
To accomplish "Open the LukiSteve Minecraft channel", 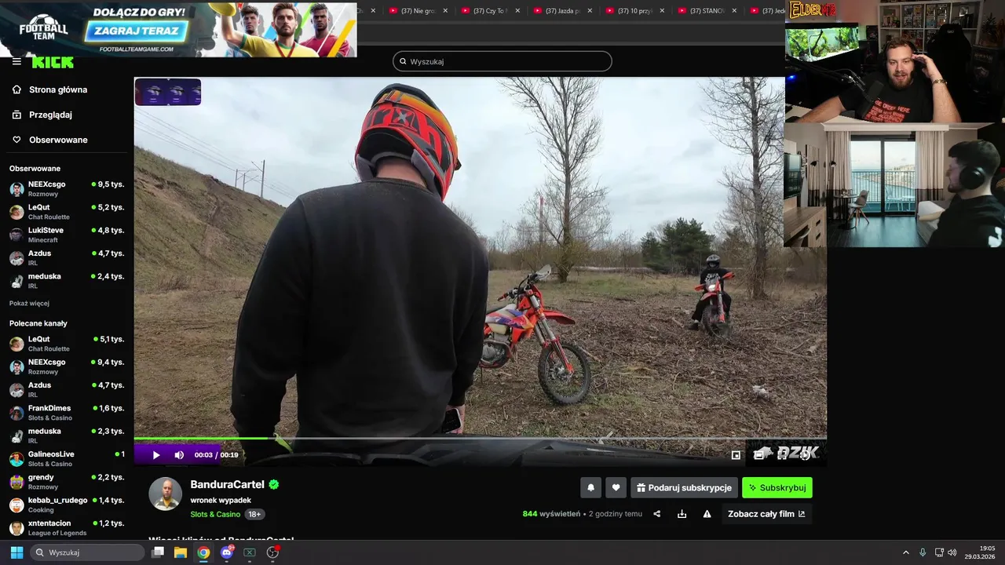I will coord(67,235).
